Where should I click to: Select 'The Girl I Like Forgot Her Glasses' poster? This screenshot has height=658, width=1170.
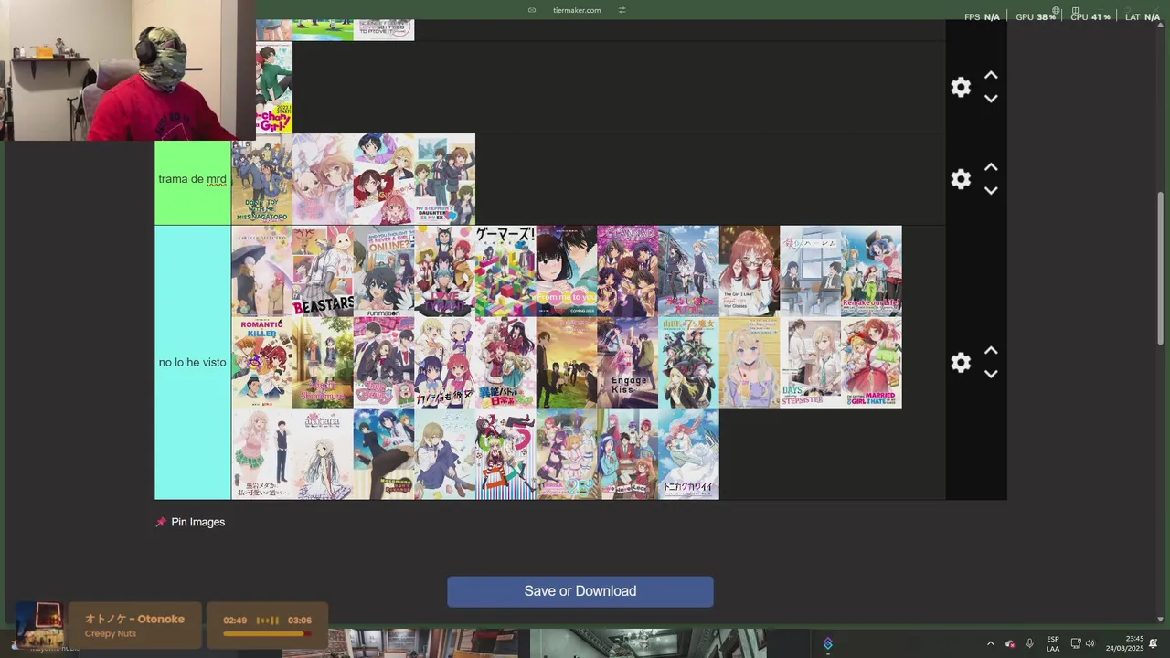click(750, 271)
